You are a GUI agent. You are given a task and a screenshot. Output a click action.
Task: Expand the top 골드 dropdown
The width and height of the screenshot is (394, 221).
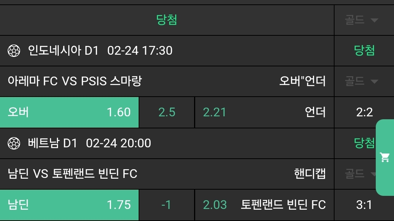click(x=361, y=20)
